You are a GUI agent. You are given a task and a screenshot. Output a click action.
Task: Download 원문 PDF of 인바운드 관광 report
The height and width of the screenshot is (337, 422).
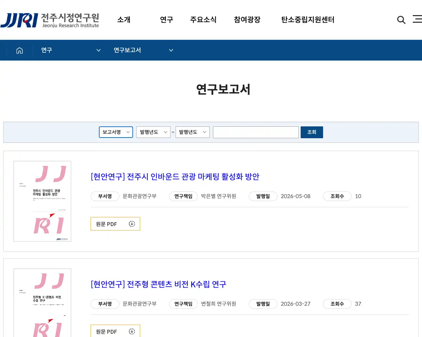[115, 224]
